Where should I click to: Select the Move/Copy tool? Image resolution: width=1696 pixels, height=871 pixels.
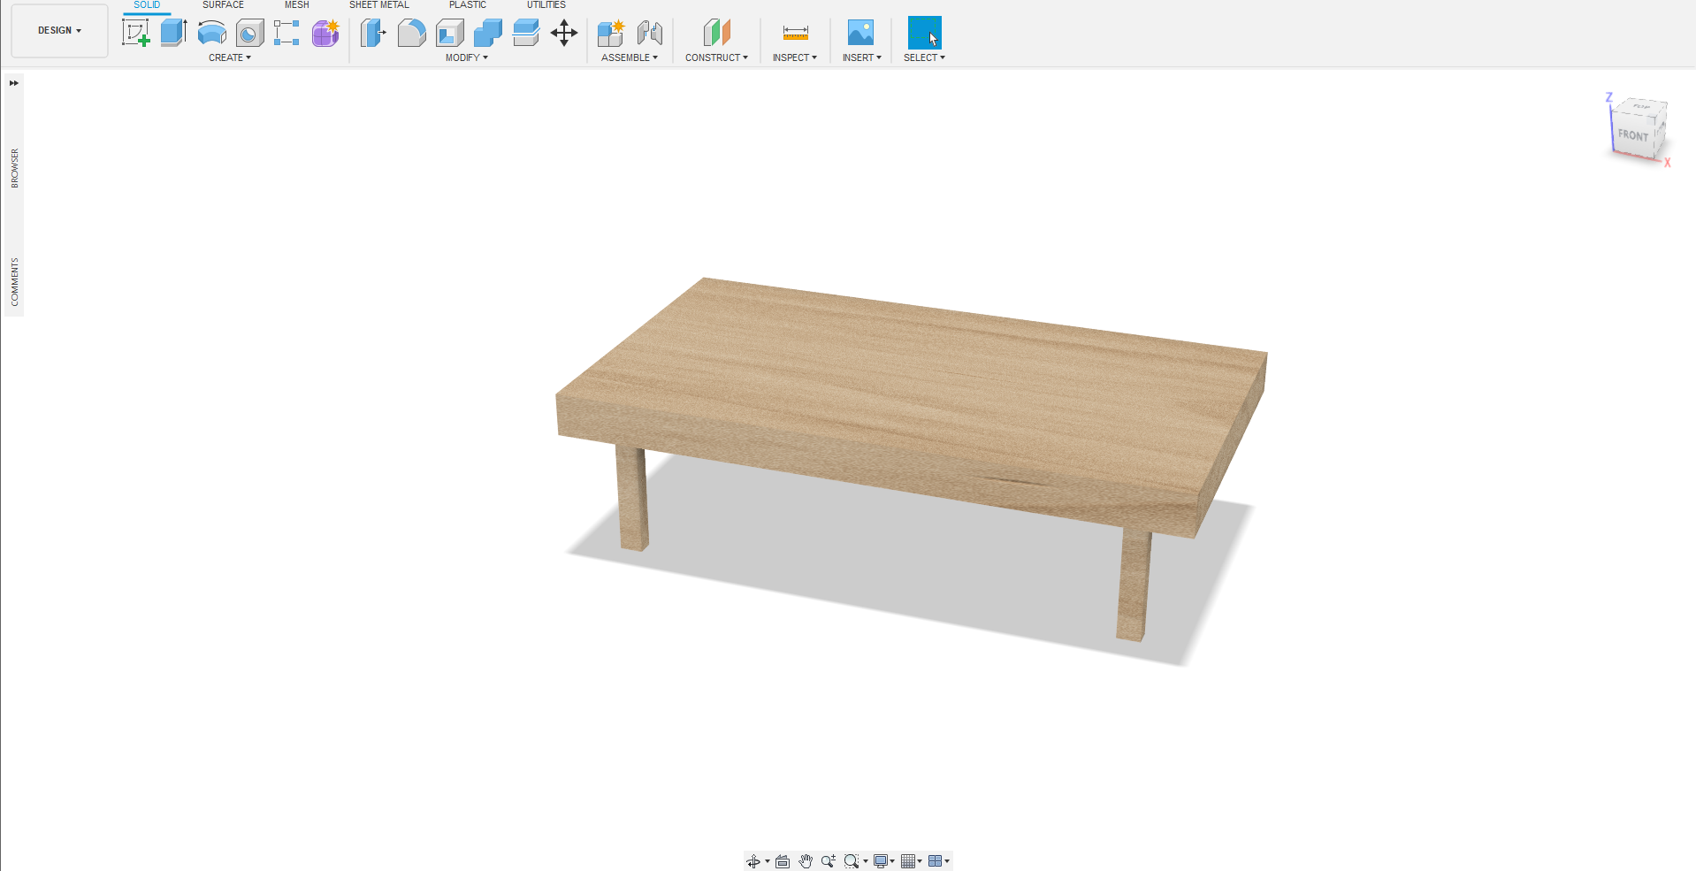[x=563, y=33]
